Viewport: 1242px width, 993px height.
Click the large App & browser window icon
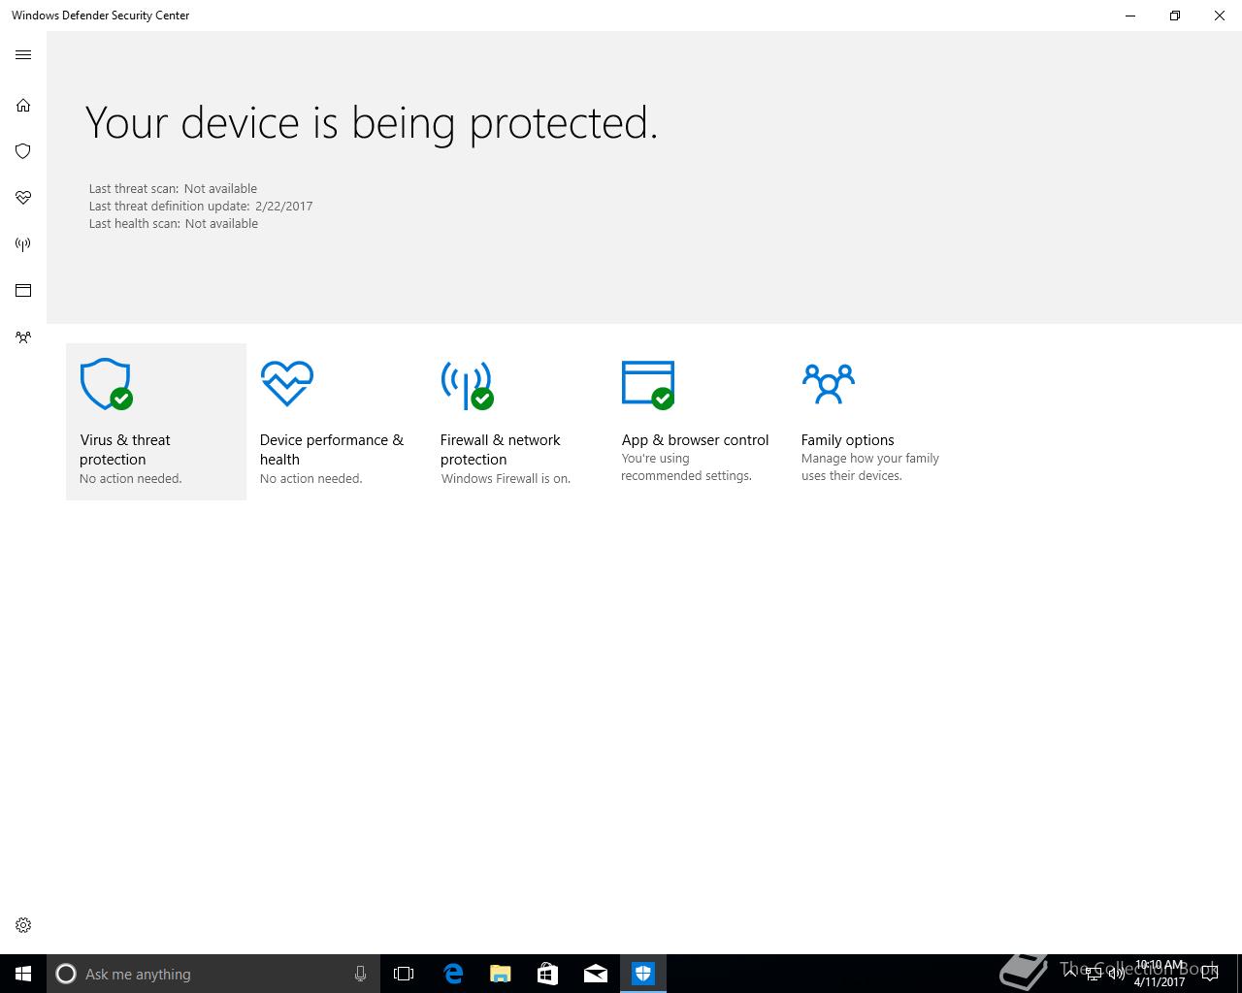[648, 385]
